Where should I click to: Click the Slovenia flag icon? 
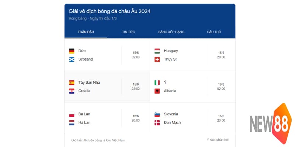[x=157, y=114]
